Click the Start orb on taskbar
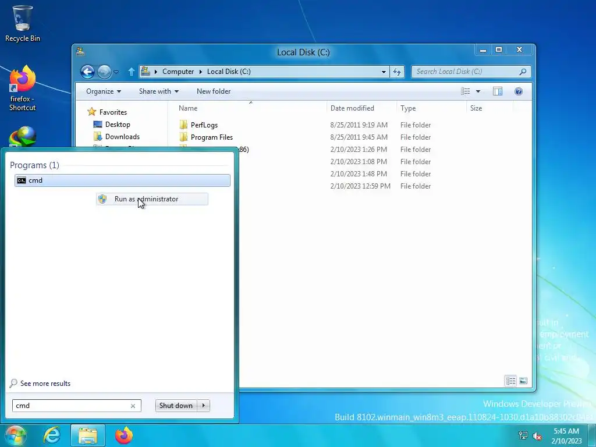Image resolution: width=596 pixels, height=447 pixels. pyautogui.click(x=16, y=435)
